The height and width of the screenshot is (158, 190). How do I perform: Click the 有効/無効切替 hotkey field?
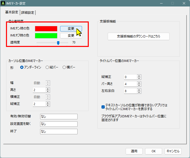tap(59, 117)
